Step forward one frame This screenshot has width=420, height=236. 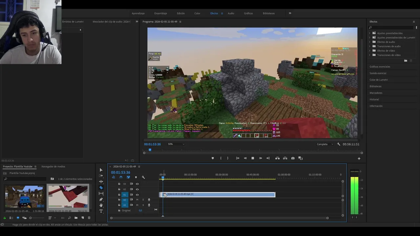[261, 158]
